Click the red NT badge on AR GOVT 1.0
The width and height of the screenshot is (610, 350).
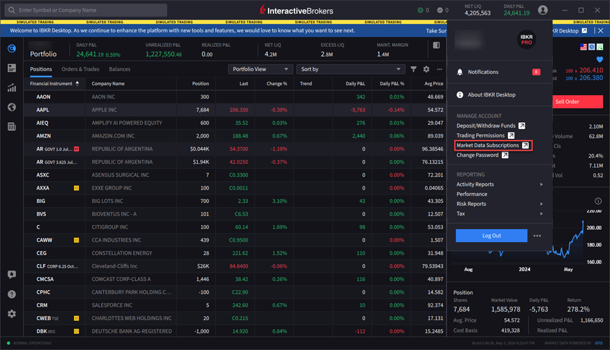76,148
